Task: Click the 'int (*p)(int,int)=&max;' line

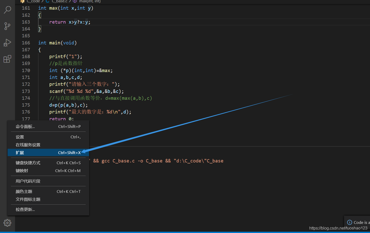Action: [81, 70]
